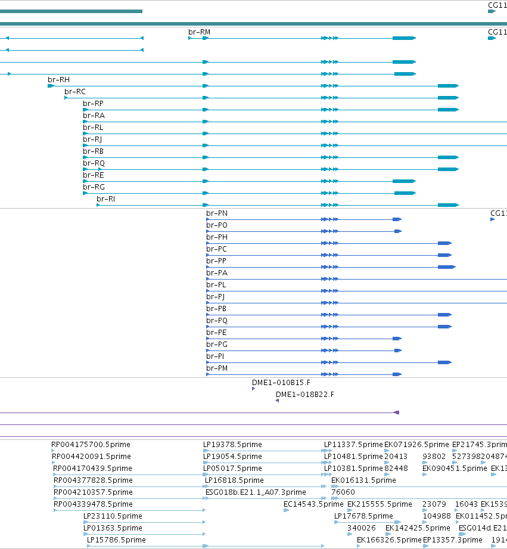Select the br-RA transcript label
The width and height of the screenshot is (507, 549).
pos(94,116)
